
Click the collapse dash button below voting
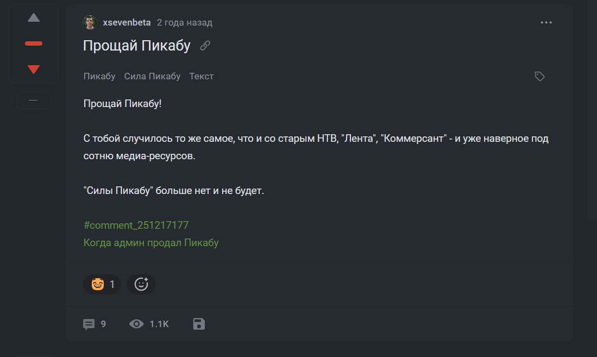tap(34, 101)
